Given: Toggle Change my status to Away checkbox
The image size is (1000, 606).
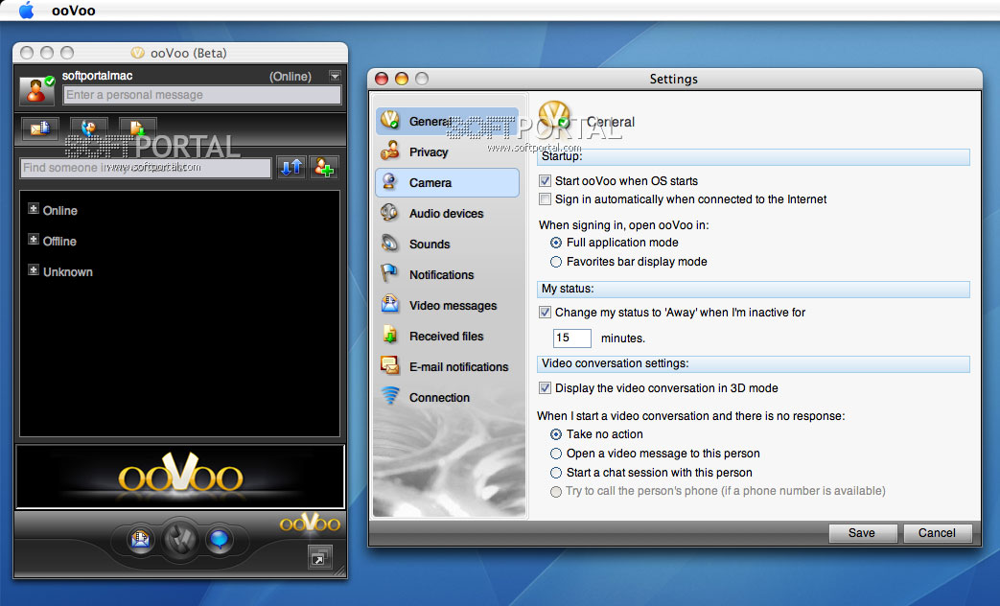Looking at the screenshot, I should pos(545,313).
